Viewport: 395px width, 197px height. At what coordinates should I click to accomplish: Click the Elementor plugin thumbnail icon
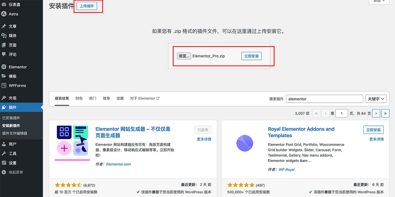point(73,143)
